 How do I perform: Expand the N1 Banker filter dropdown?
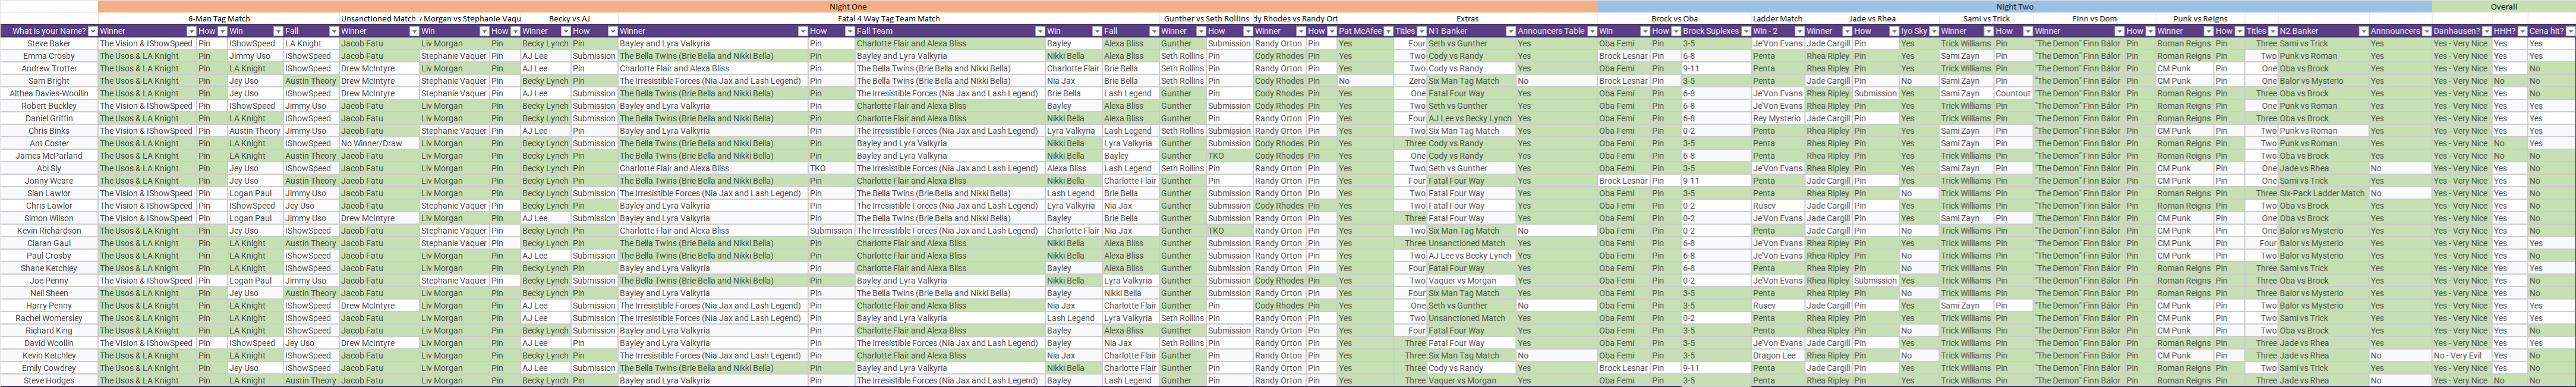point(1510,32)
